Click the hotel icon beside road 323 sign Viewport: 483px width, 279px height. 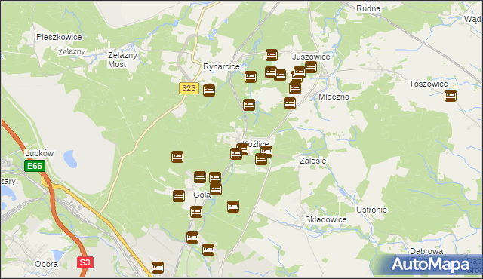(209, 90)
